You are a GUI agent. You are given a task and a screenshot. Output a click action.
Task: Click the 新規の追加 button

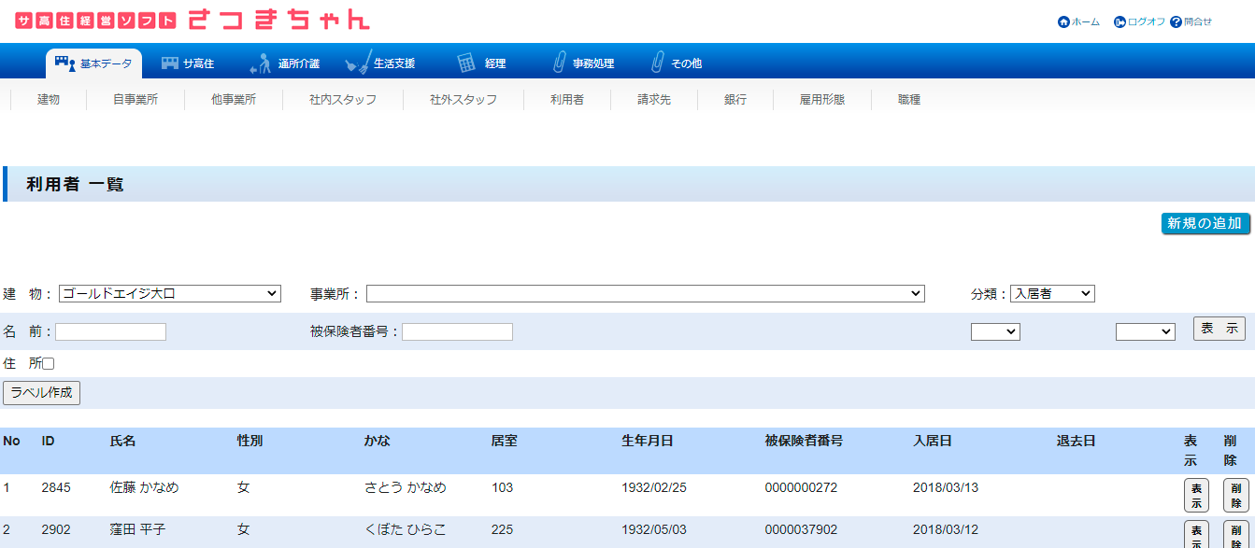pos(1205,223)
